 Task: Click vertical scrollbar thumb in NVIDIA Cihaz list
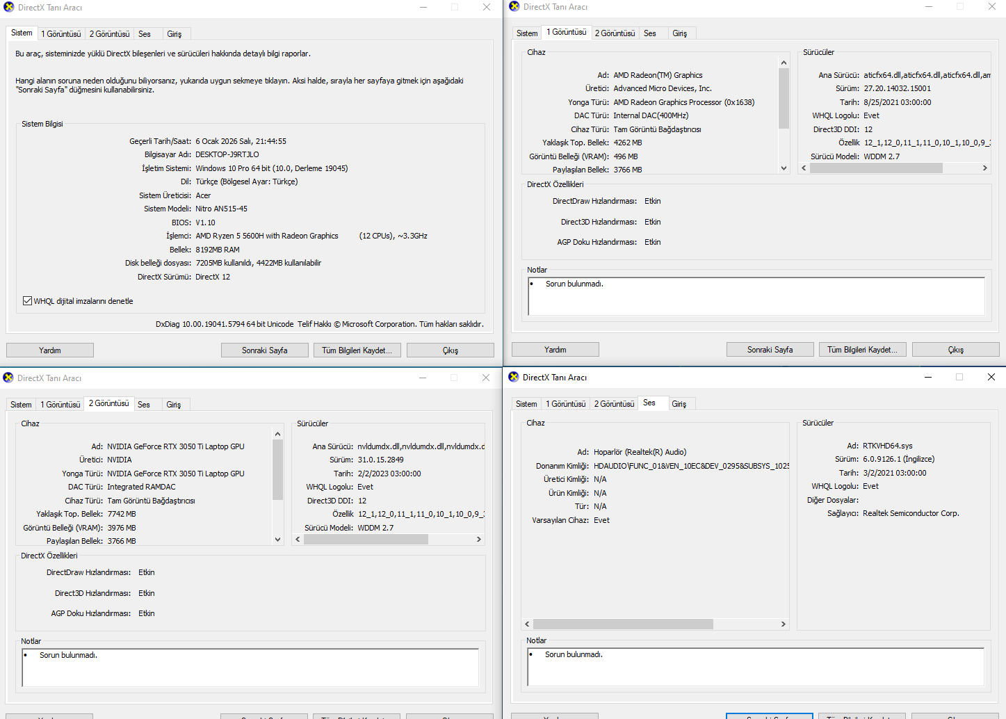click(277, 470)
